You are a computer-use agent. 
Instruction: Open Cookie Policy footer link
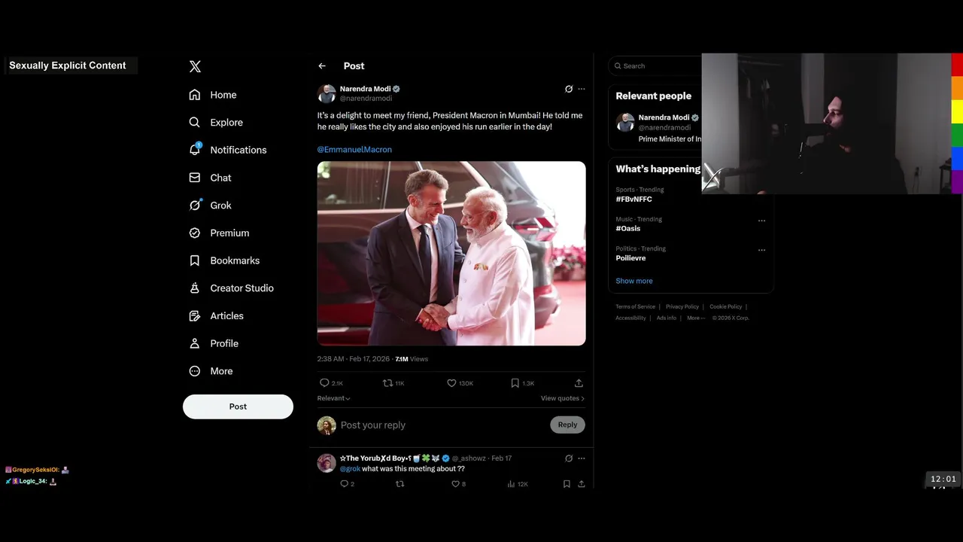726,307
